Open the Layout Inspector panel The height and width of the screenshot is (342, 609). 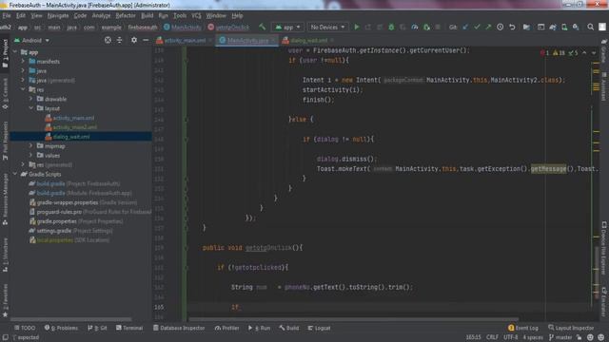point(571,328)
